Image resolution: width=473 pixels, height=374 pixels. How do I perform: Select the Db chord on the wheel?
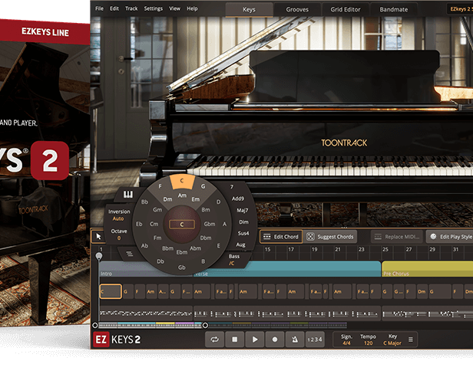[x=160, y=261]
